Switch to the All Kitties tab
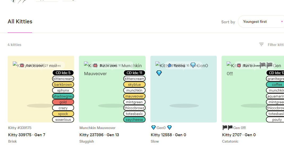The width and height of the screenshot is (284, 145). click(x=20, y=22)
